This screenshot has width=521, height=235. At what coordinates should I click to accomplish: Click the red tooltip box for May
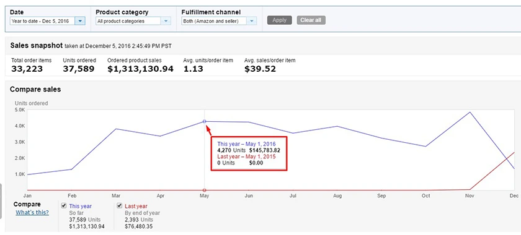pos(249,153)
